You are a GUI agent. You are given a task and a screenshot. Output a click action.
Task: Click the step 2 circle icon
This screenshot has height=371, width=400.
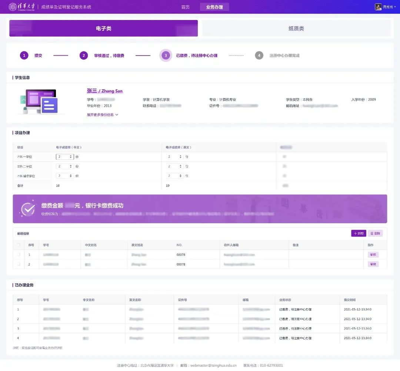click(x=84, y=56)
